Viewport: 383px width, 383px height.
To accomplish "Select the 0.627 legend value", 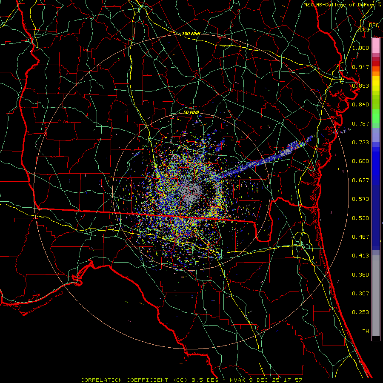I will 360,180.
